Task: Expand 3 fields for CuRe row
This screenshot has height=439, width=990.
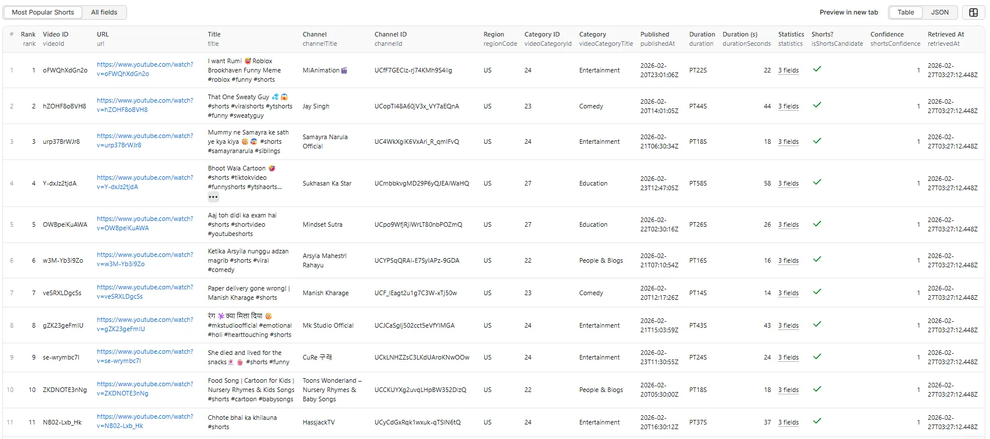Action: point(788,357)
